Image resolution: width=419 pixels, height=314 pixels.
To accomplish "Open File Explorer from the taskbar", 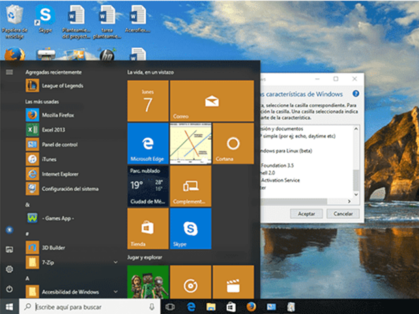I will tap(211, 306).
